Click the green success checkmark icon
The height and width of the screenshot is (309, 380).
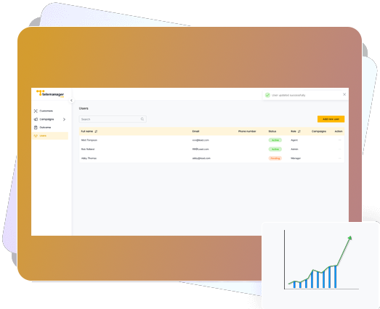(x=267, y=95)
